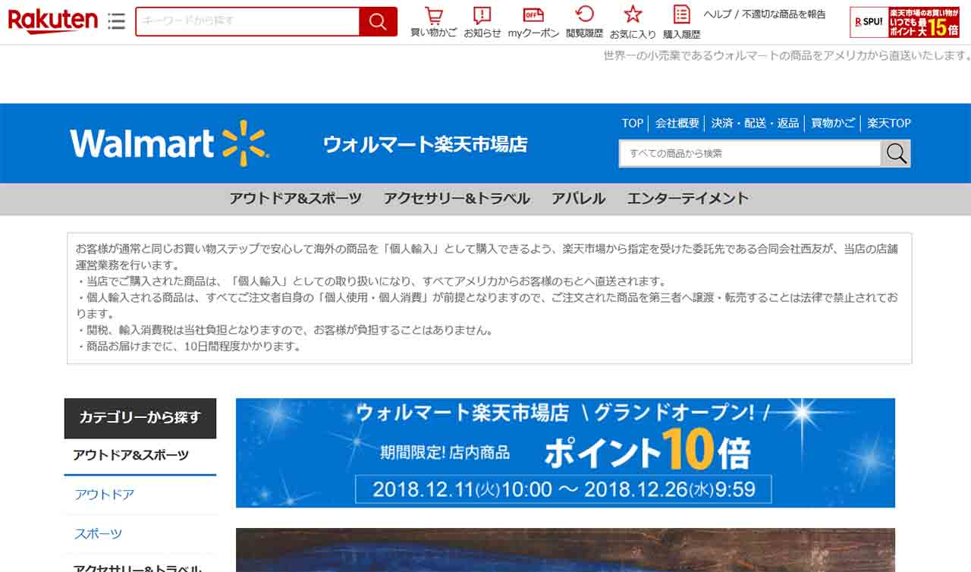Click the Rakuten logo
971x572 pixels.
coord(52,20)
